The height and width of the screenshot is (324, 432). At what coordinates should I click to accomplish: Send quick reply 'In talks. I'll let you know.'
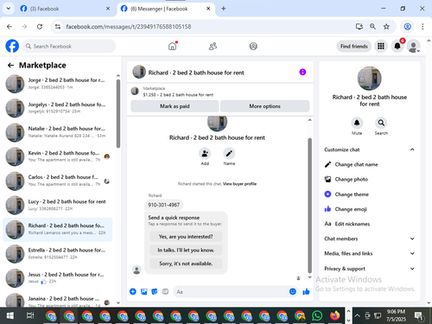tap(186, 251)
